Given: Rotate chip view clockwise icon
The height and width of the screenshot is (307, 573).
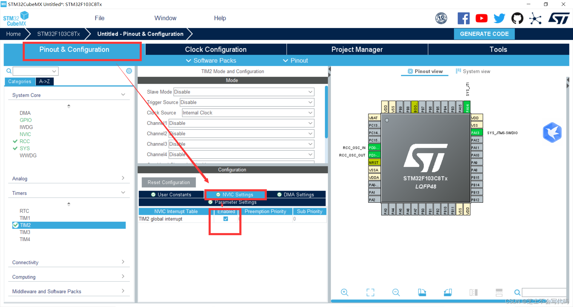Looking at the screenshot, I should (x=422, y=292).
